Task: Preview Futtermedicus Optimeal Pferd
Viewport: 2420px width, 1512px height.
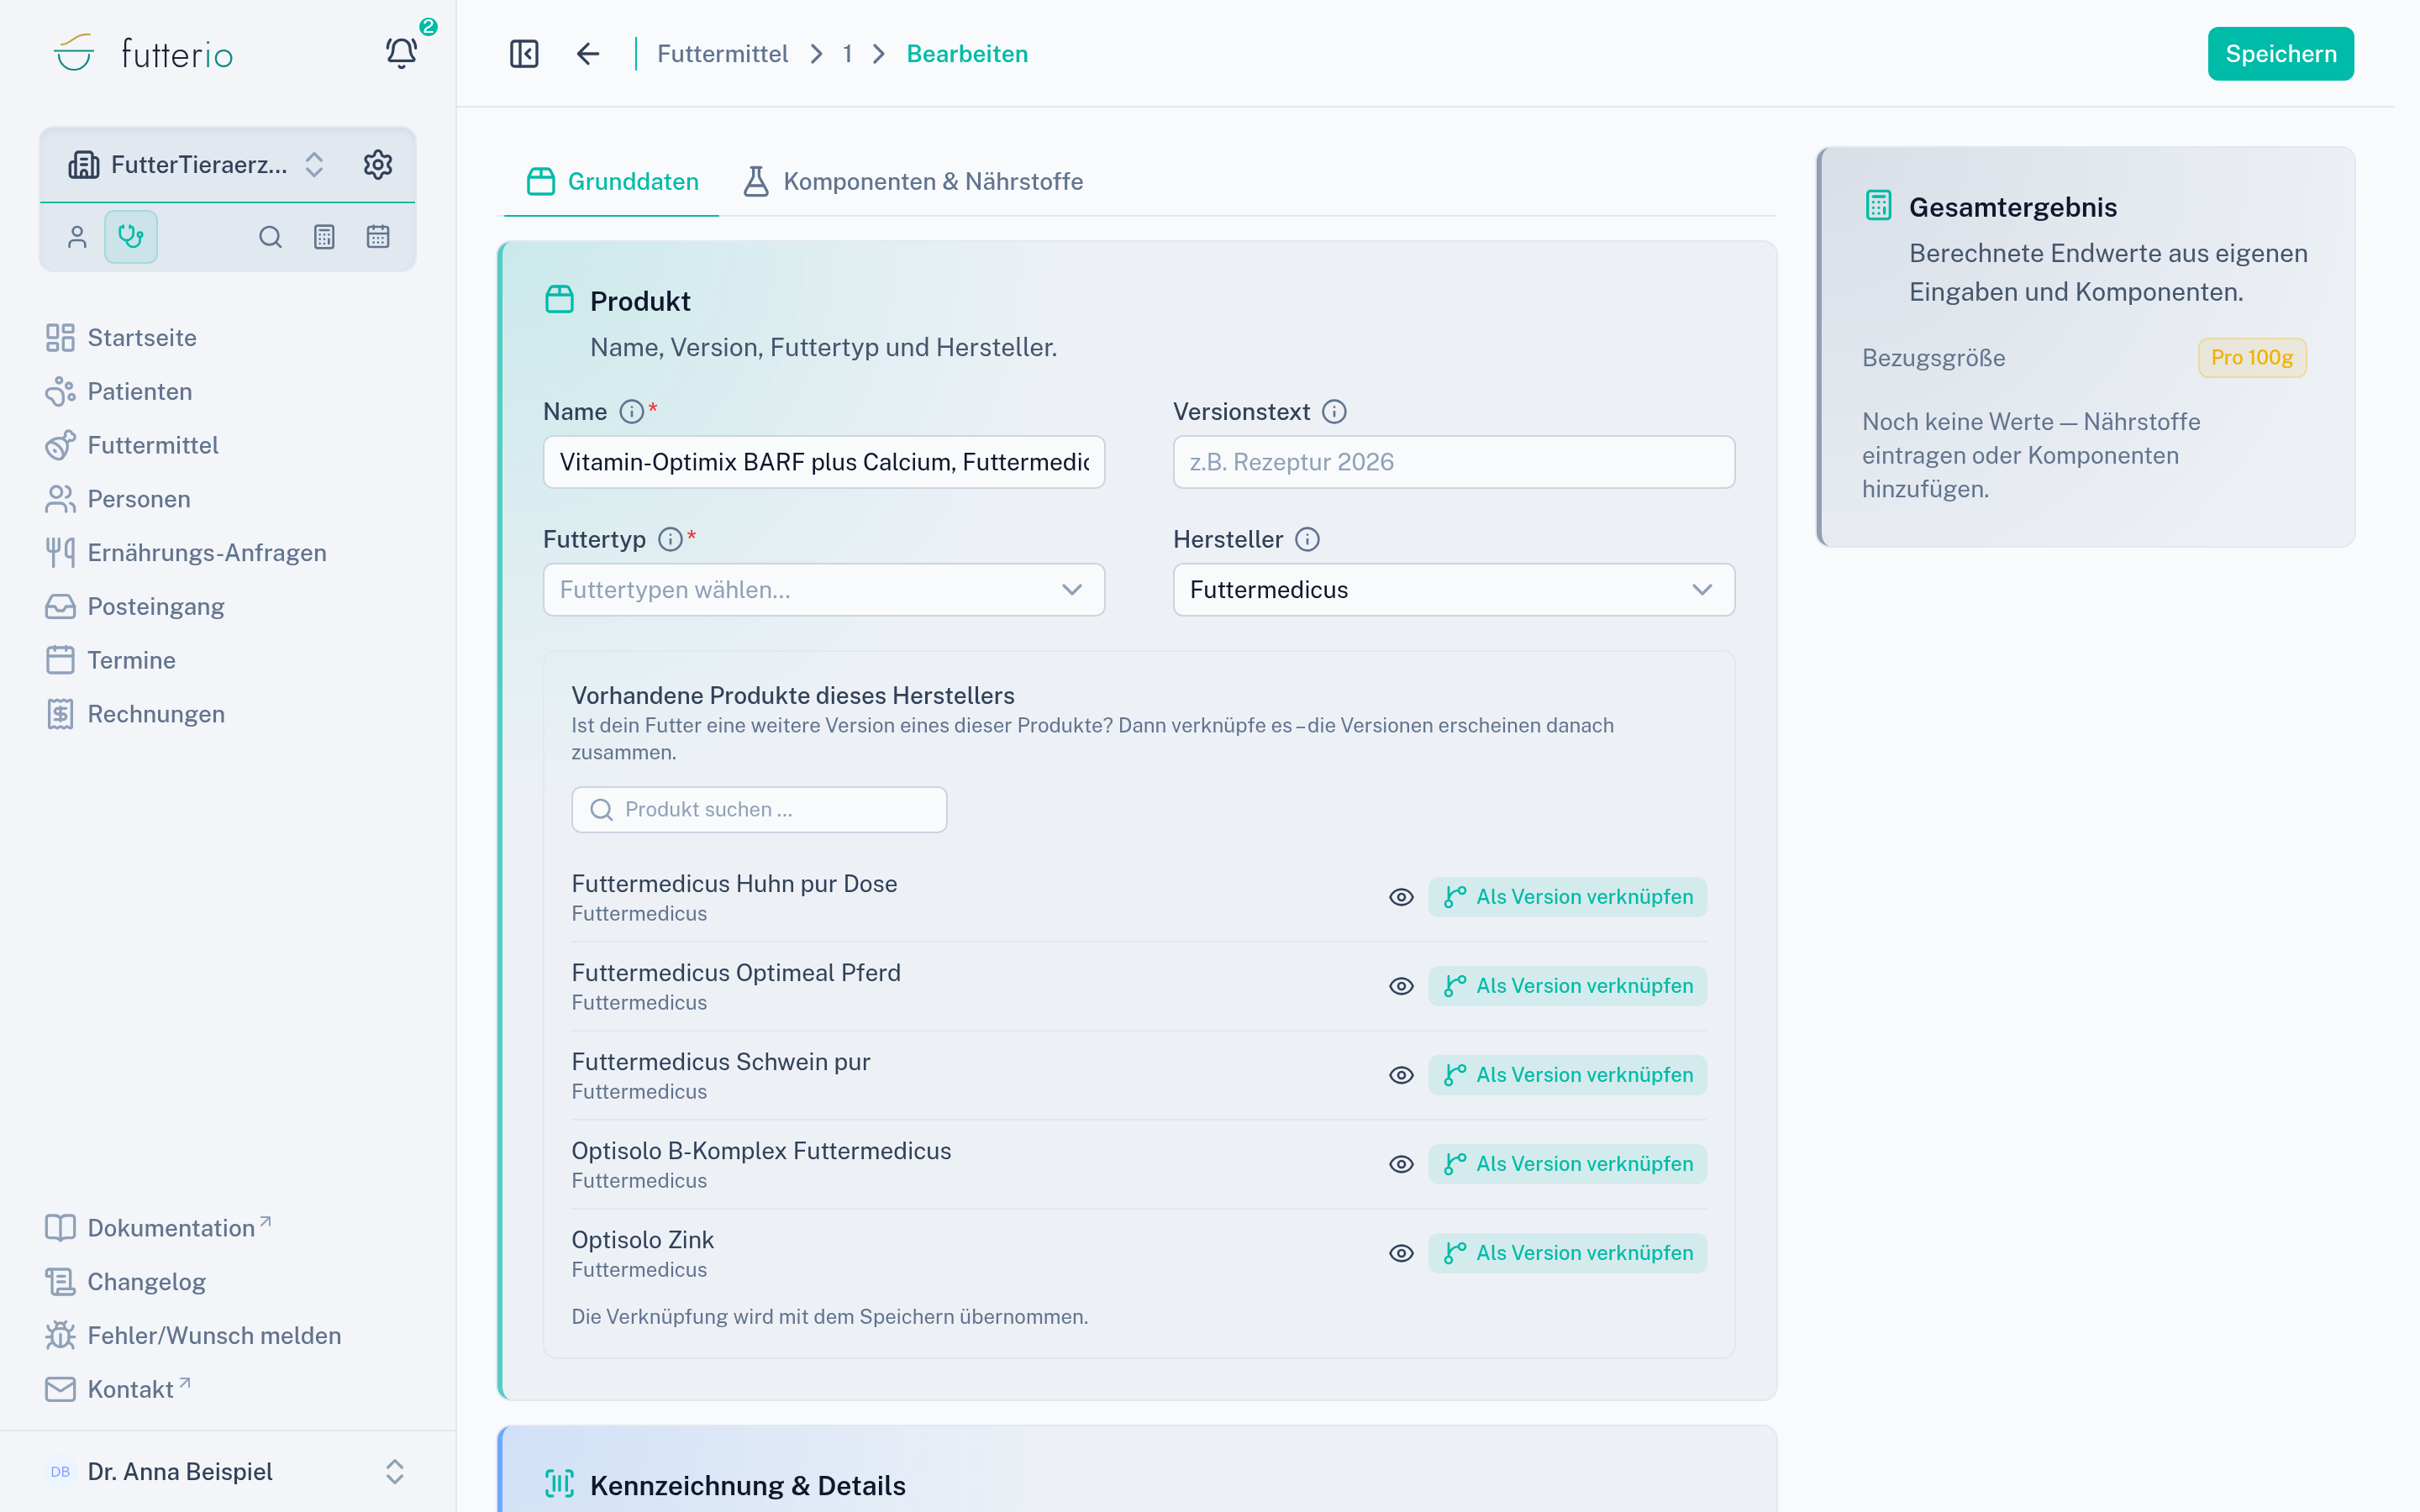Action: pyautogui.click(x=1401, y=986)
